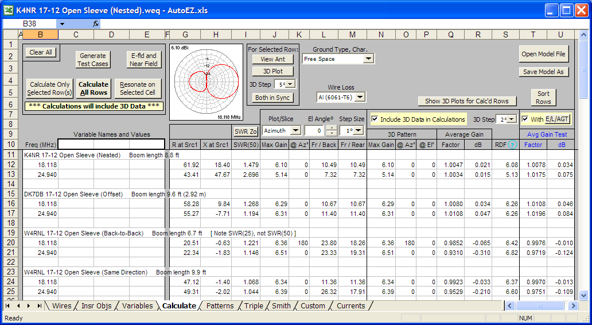Click the fx insert function icon

pyautogui.click(x=96, y=24)
